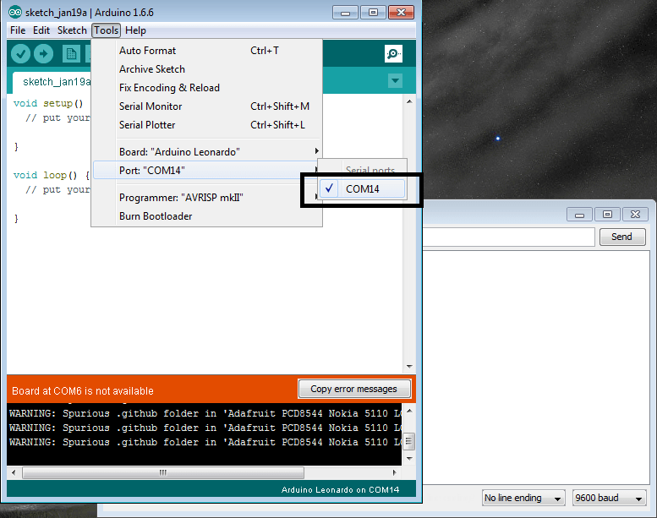Click "Board at COM6 is not available" message
The width and height of the screenshot is (657, 518).
(x=83, y=391)
